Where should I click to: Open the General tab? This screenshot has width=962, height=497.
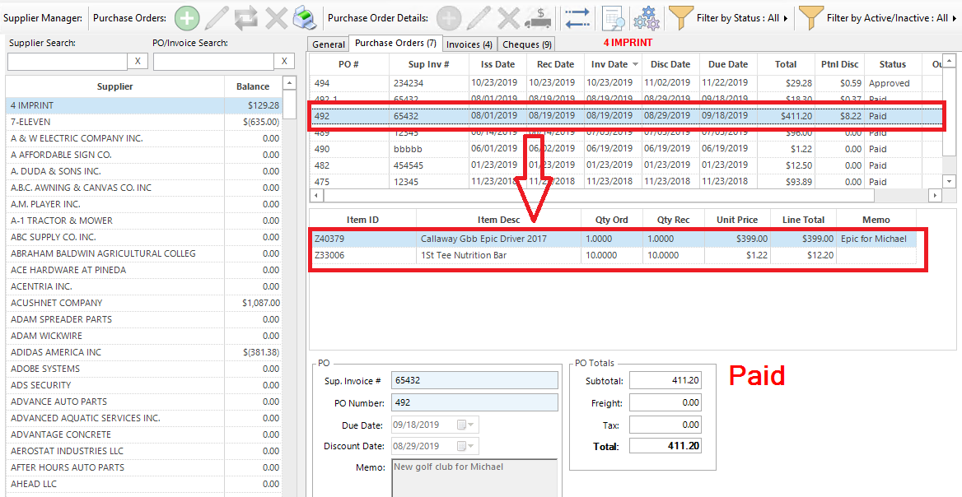click(x=329, y=44)
